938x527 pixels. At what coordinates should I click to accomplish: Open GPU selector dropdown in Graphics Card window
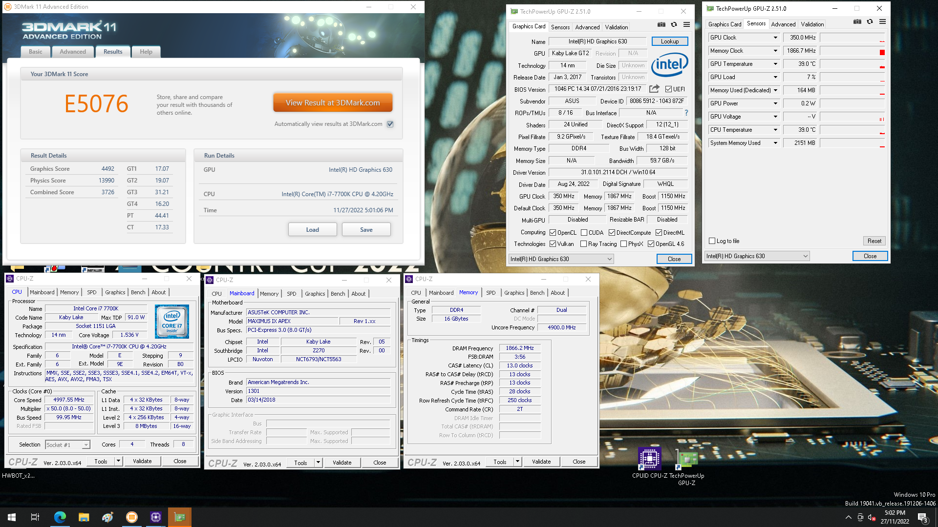click(x=561, y=259)
